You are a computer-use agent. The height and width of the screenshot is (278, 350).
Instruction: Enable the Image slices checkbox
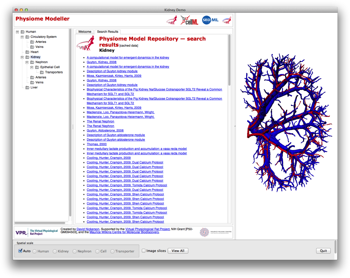[x=143, y=250]
